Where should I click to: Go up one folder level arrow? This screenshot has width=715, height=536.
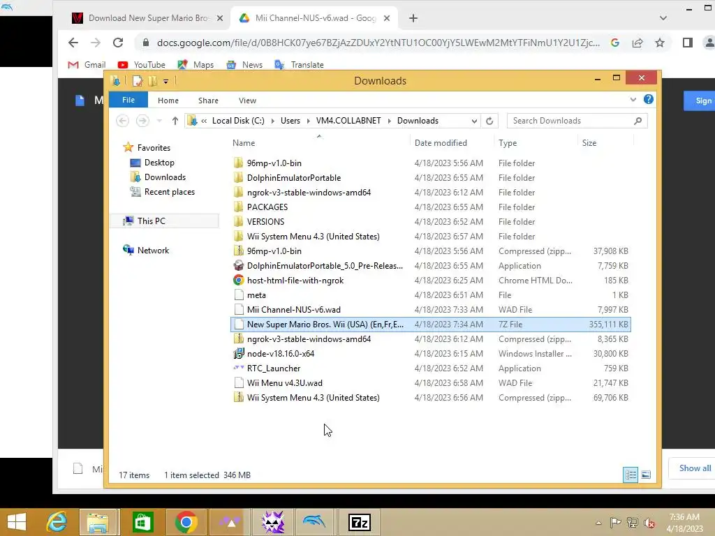[175, 121]
